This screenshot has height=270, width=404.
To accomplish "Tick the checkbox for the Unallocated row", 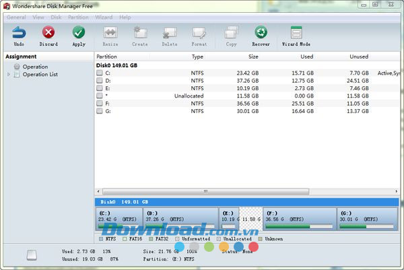I will pos(100,96).
